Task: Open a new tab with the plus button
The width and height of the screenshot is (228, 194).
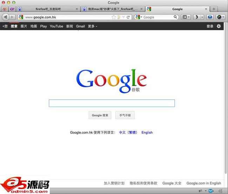Action: (x=214, y=9)
